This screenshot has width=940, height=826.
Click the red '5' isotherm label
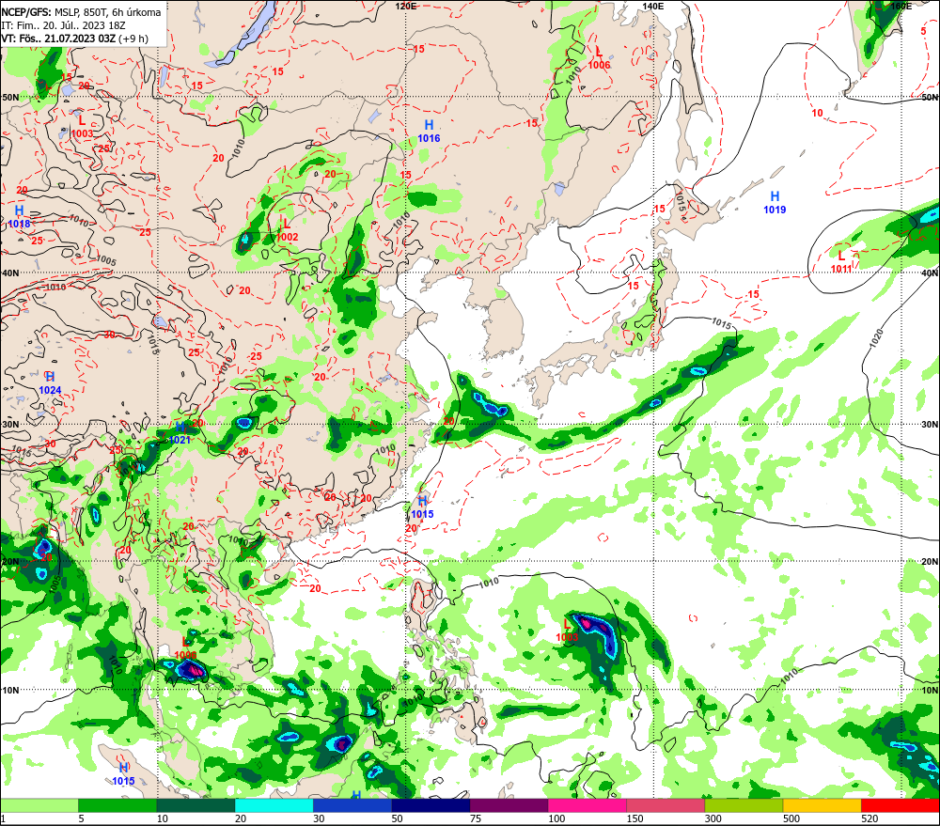pyautogui.click(x=923, y=31)
